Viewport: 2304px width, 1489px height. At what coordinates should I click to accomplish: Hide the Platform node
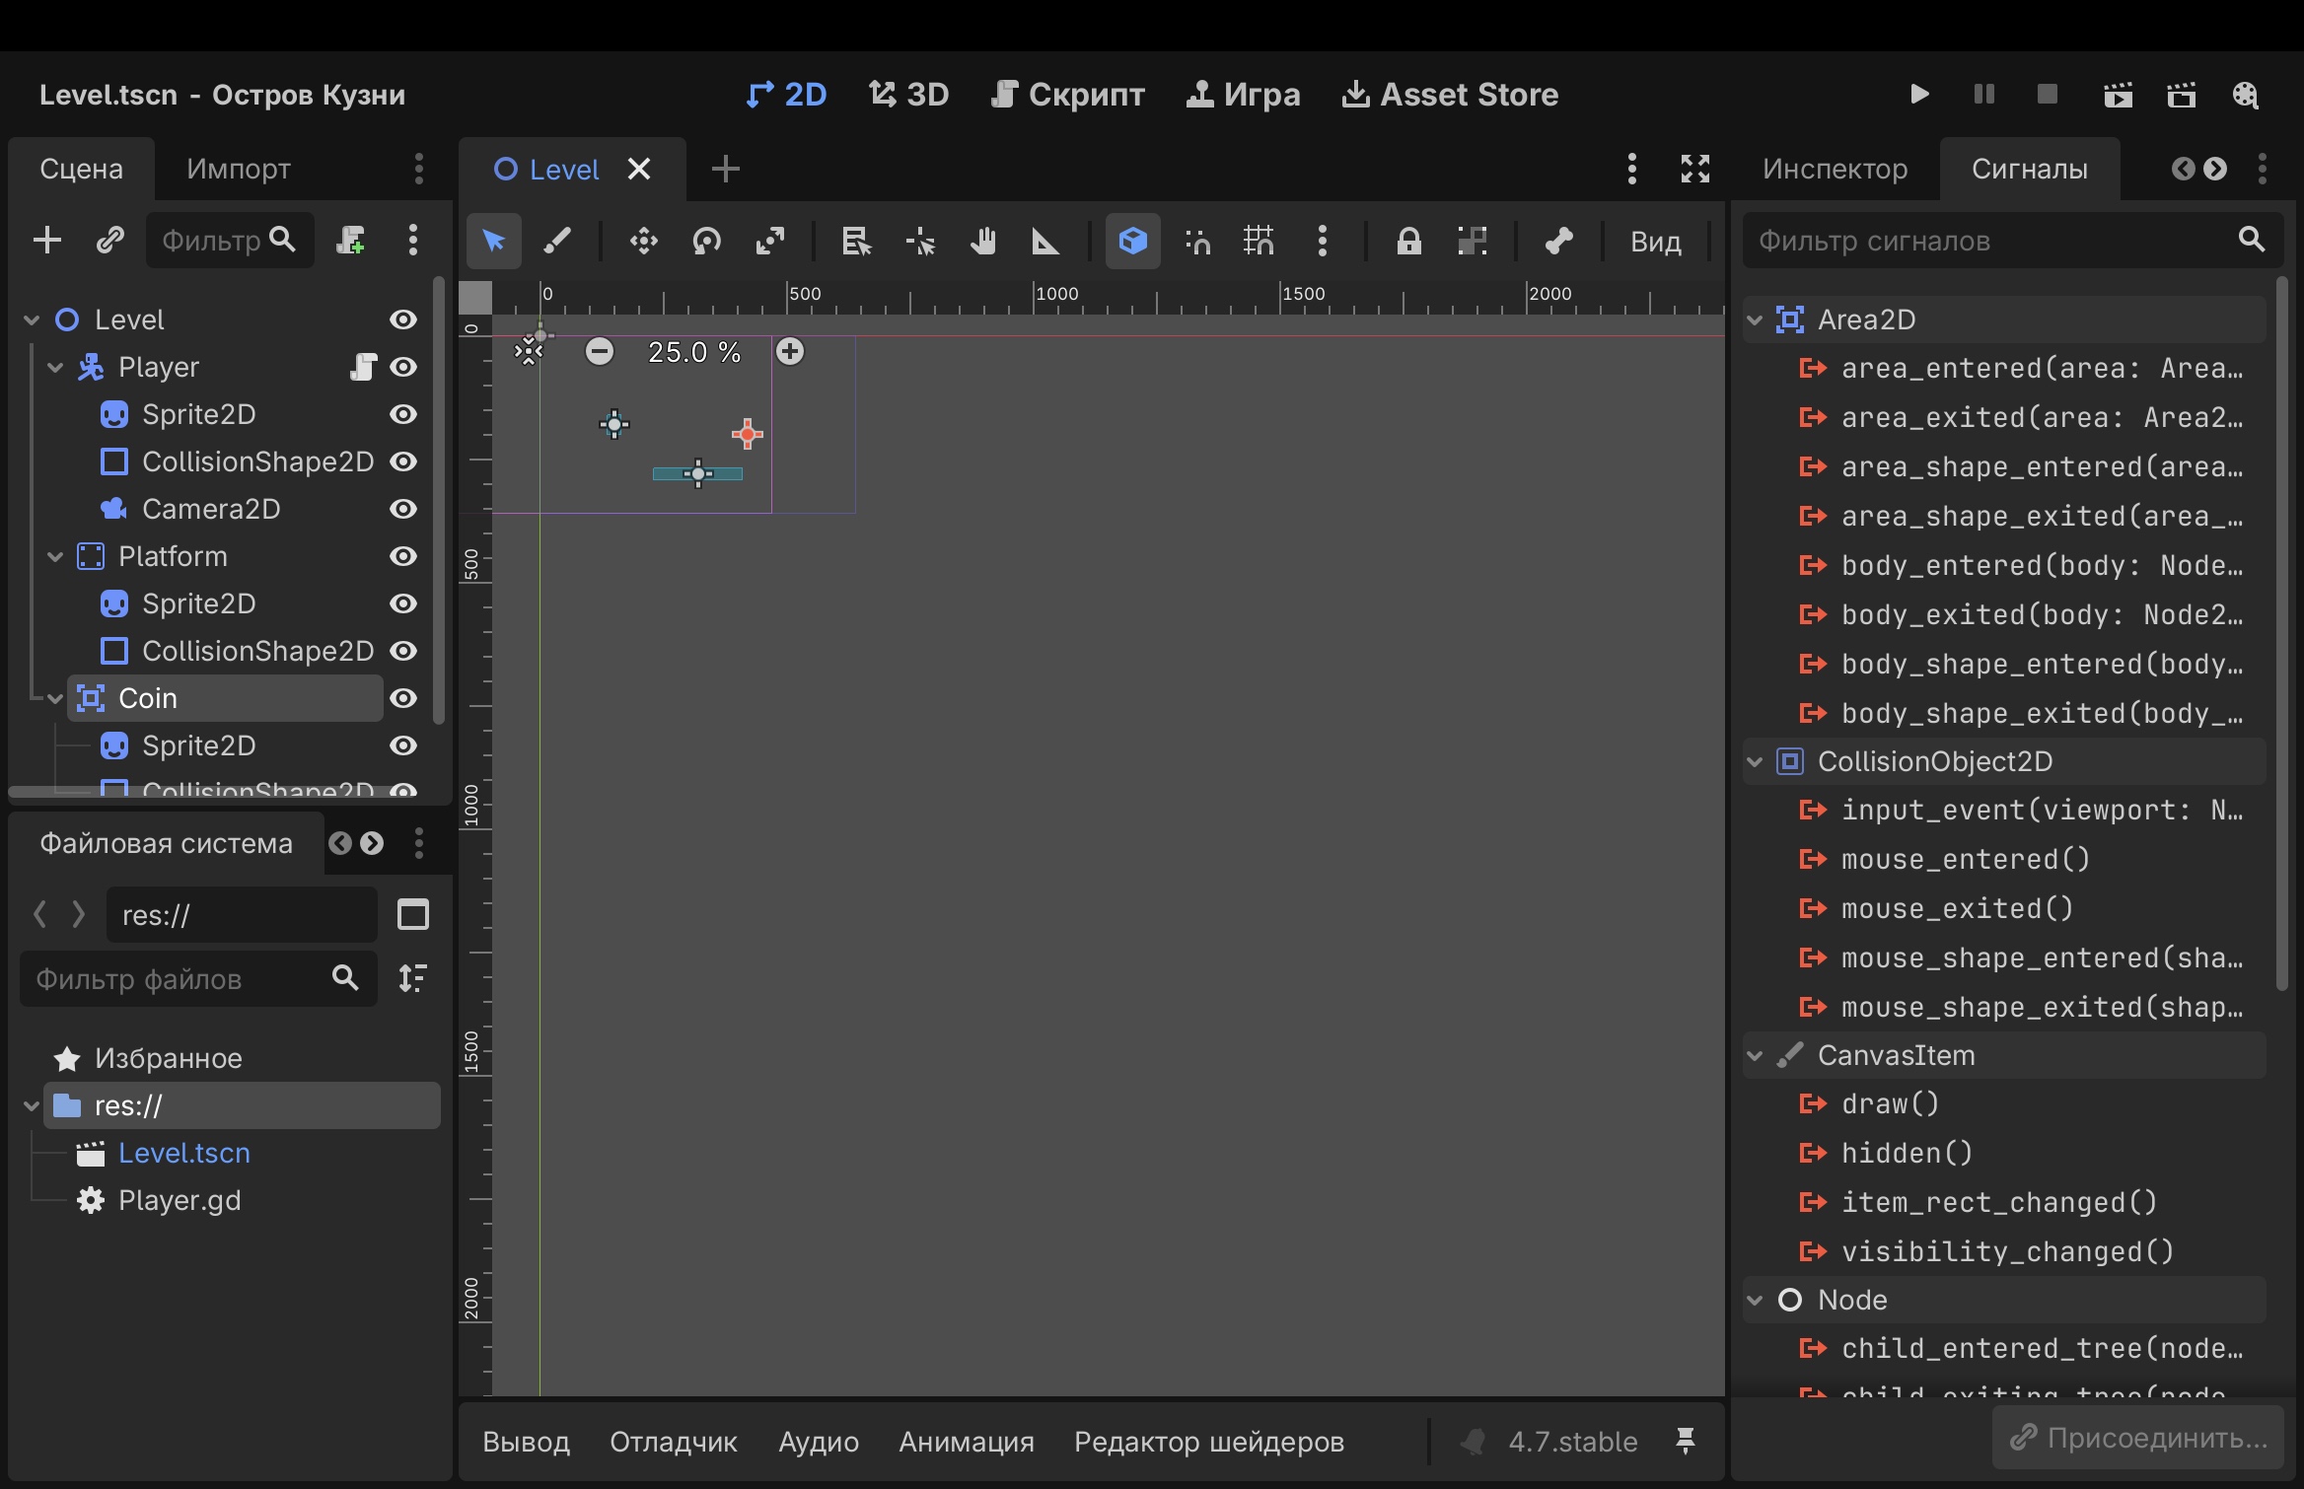403,556
